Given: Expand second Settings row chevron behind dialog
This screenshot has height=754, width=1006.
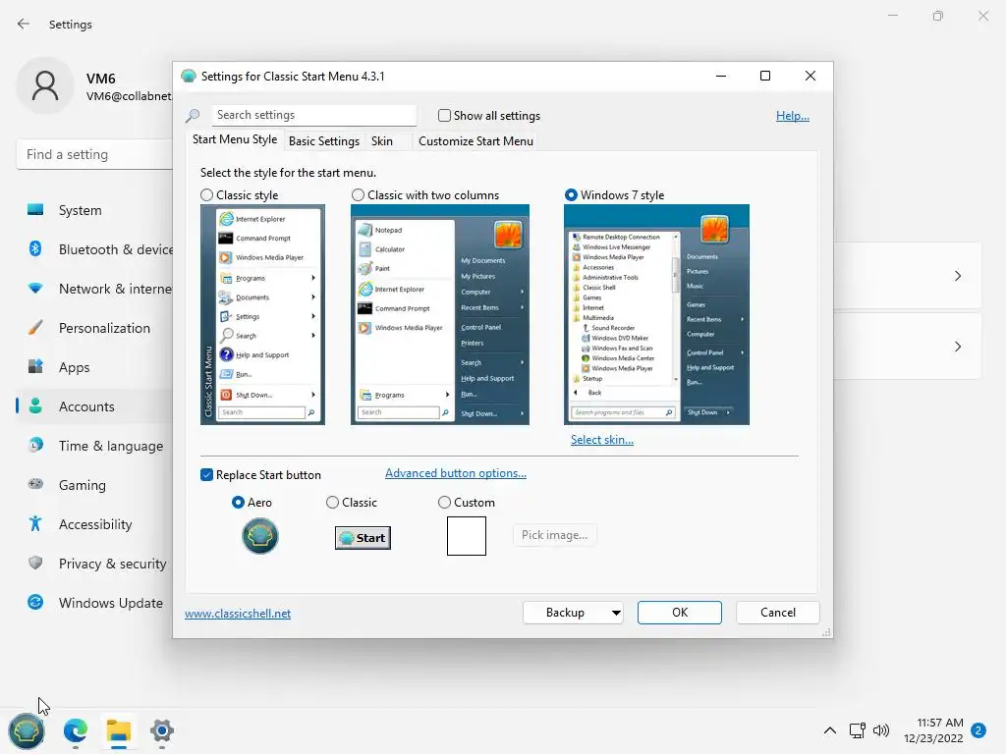Looking at the screenshot, I should (957, 347).
